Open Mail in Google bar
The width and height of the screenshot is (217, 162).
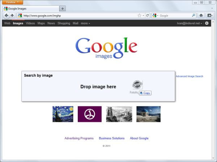point(76,24)
